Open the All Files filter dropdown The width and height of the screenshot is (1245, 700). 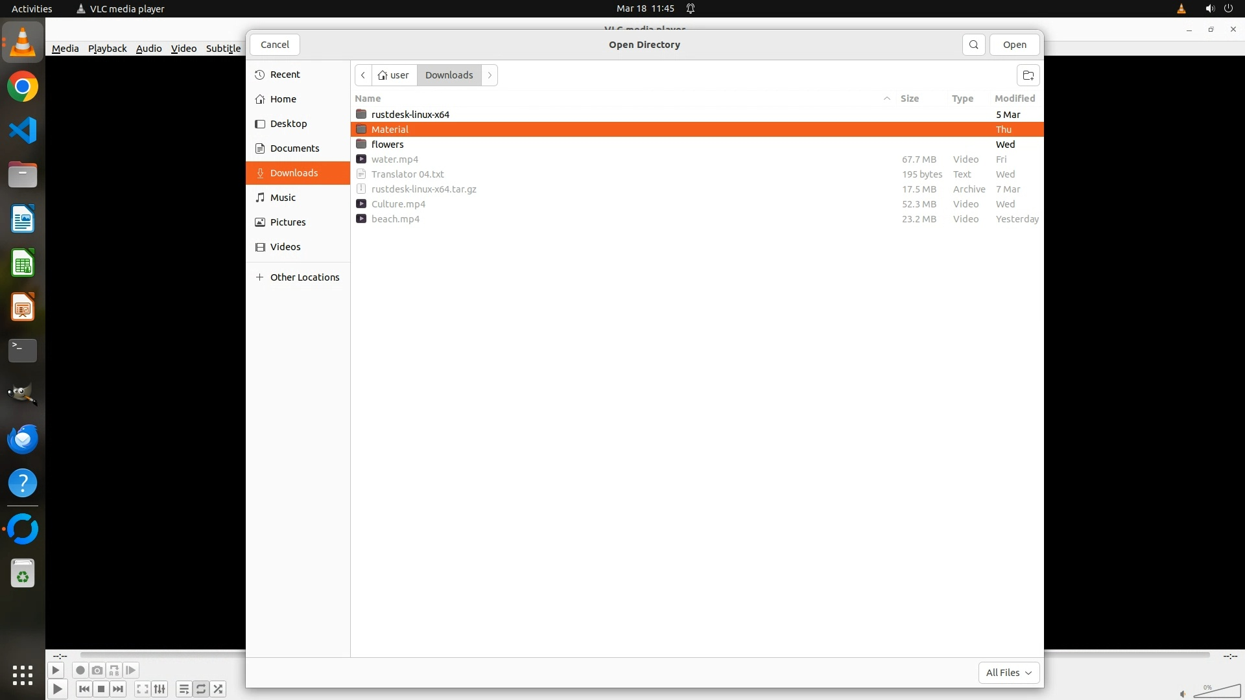[x=1008, y=673]
